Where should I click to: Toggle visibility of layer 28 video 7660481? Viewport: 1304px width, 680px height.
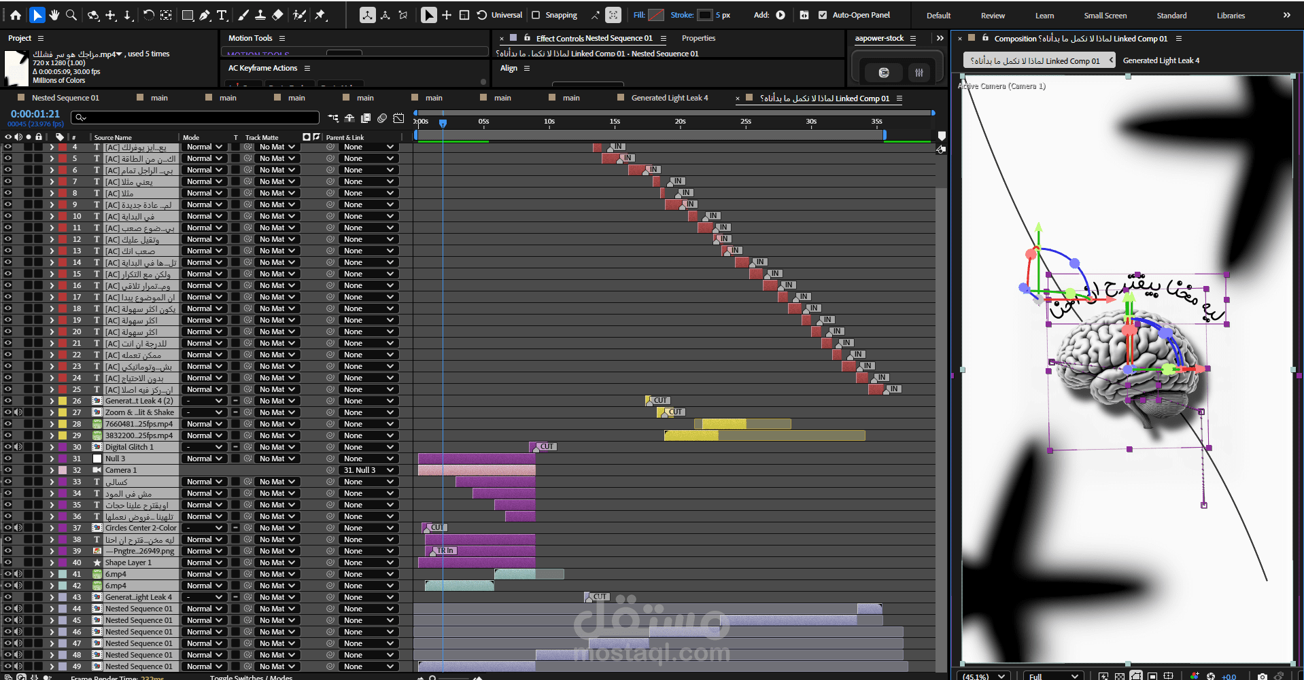(x=8, y=424)
